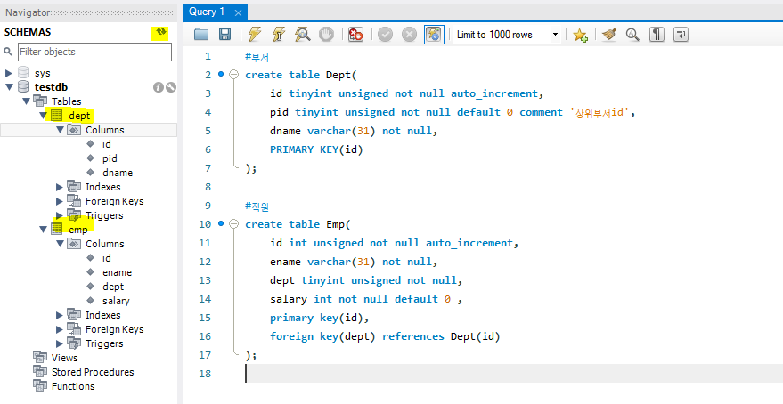
Task: Click the filter magnifier icon in Navigator
Action: tap(8, 52)
